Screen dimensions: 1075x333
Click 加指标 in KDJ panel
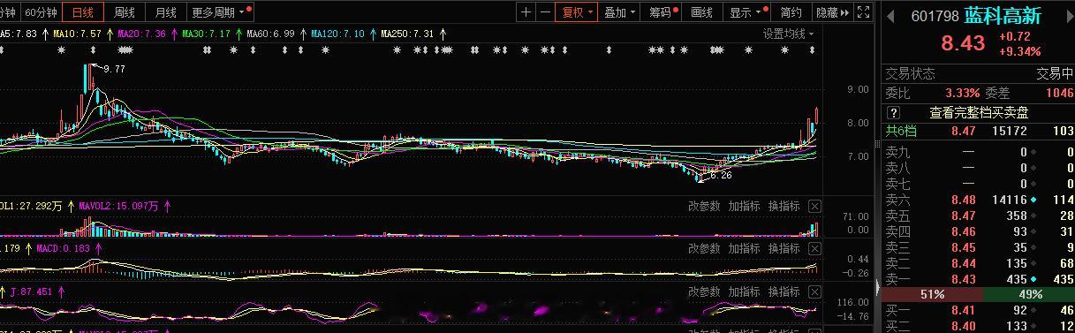tap(745, 291)
